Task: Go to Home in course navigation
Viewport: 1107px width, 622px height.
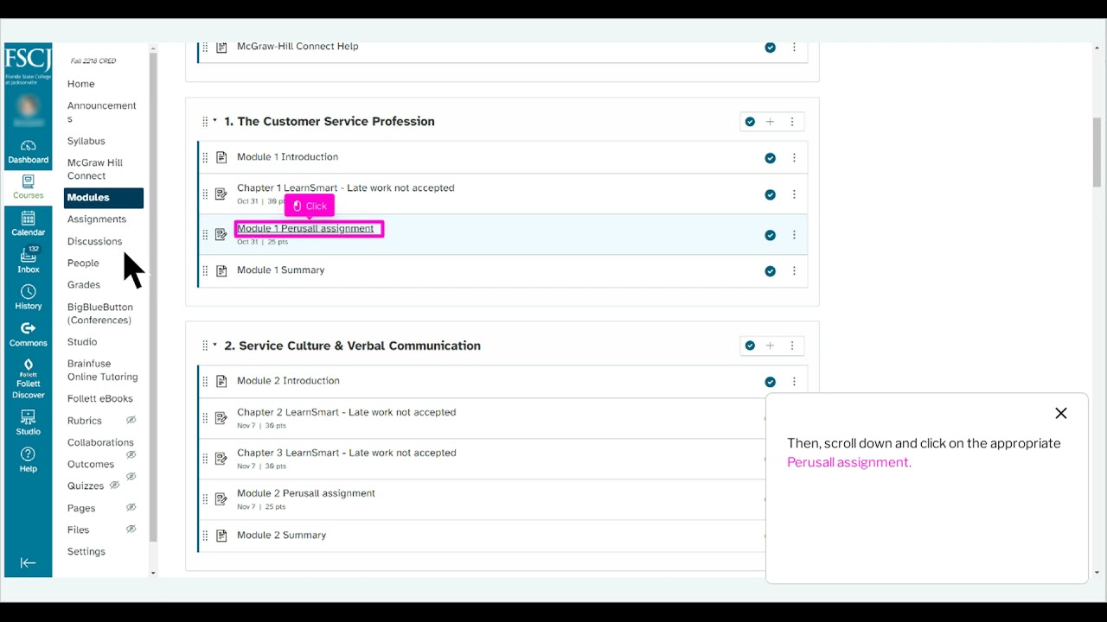Action: pyautogui.click(x=81, y=84)
